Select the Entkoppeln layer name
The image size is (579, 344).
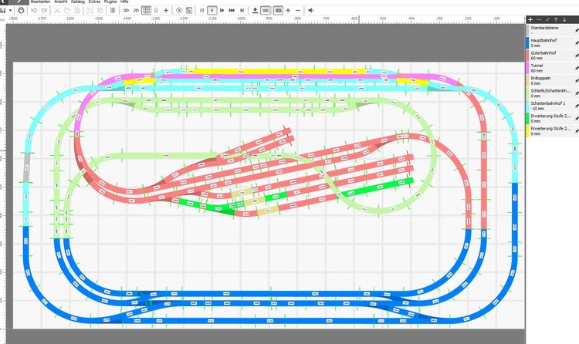[540, 78]
